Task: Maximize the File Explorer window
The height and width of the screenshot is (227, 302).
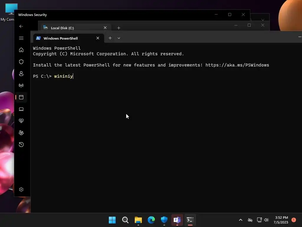Action: pos(249,25)
